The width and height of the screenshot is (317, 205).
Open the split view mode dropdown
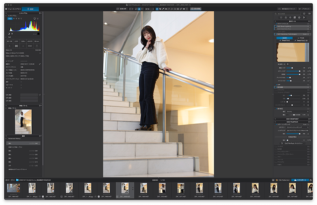(131, 9)
